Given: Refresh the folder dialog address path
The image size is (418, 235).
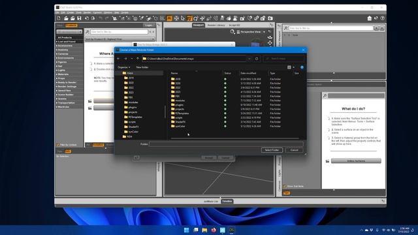Looking at the screenshot, I should tap(257, 59).
